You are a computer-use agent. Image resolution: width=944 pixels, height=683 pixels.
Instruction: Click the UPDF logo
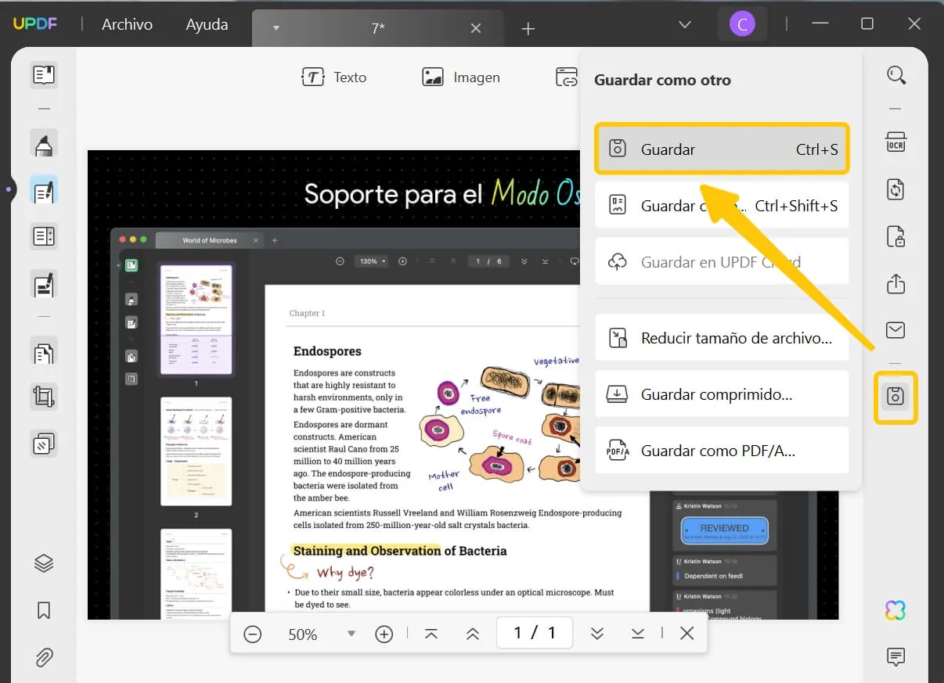pyautogui.click(x=34, y=24)
